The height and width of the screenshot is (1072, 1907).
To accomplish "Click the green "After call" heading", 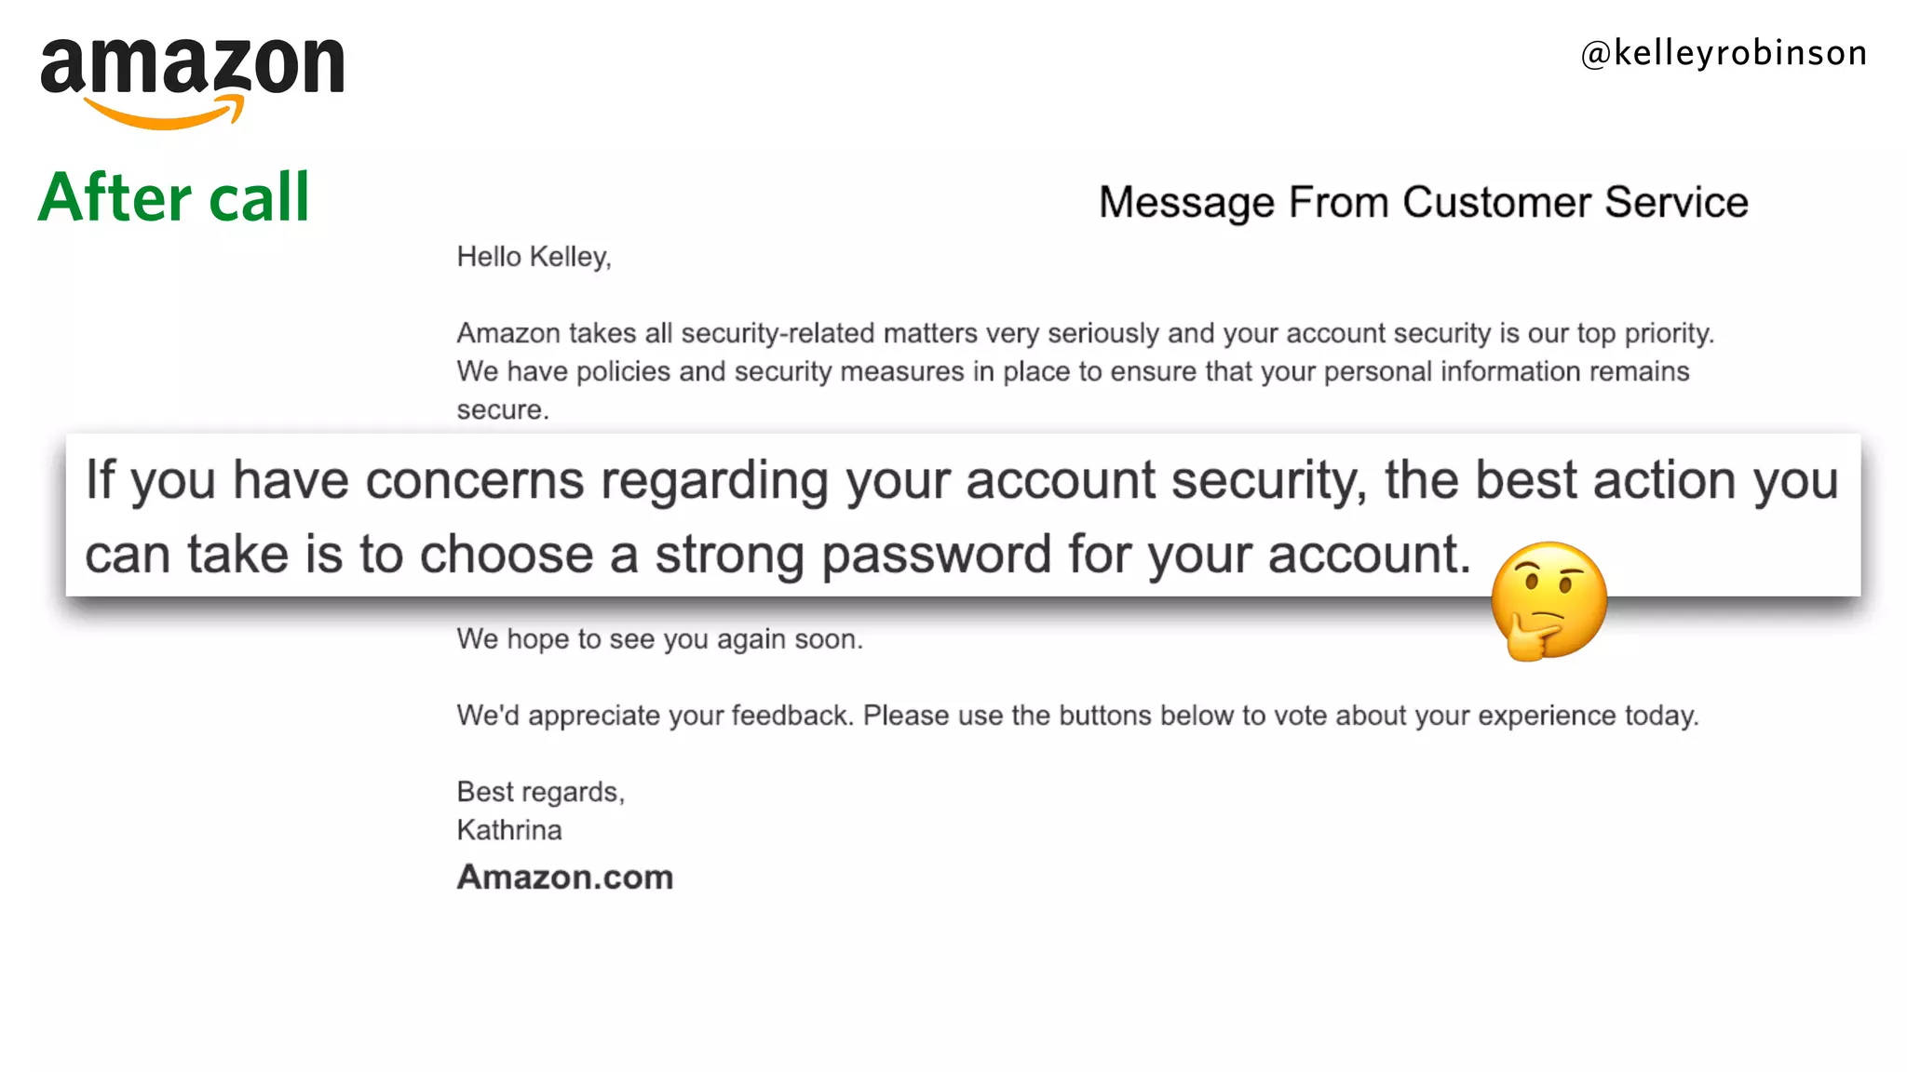I will [x=174, y=197].
